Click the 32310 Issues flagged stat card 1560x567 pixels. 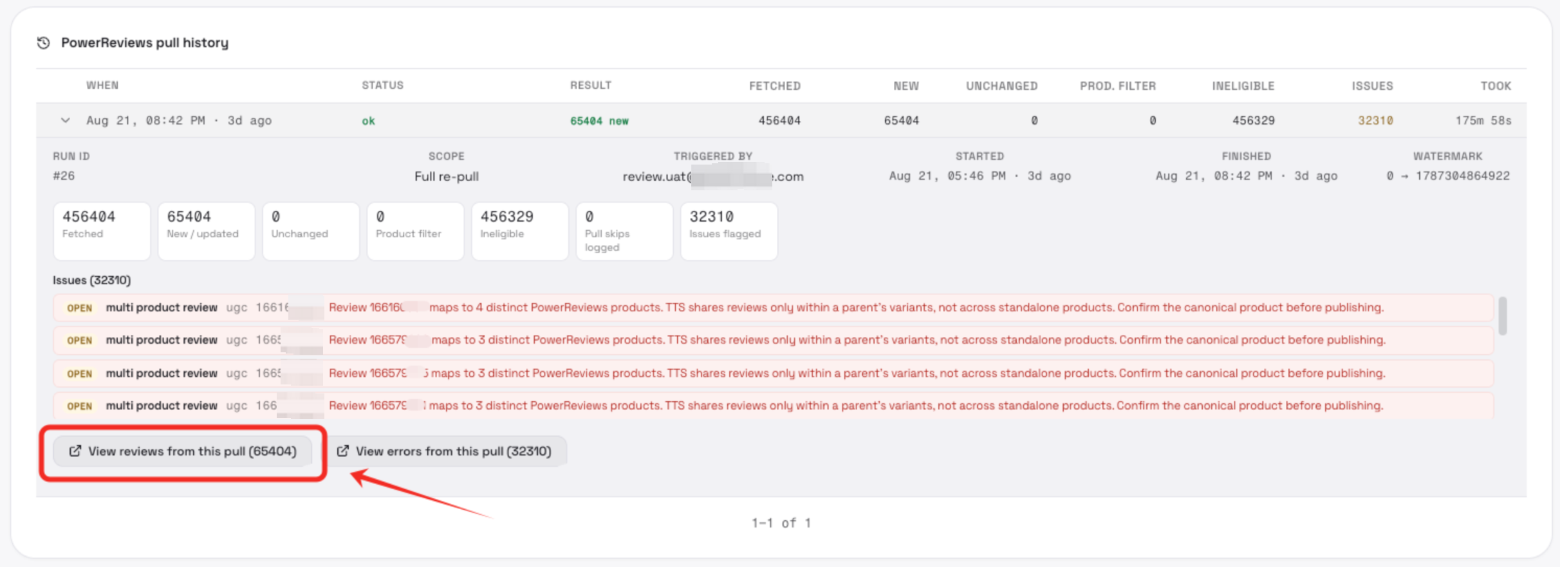729,231
